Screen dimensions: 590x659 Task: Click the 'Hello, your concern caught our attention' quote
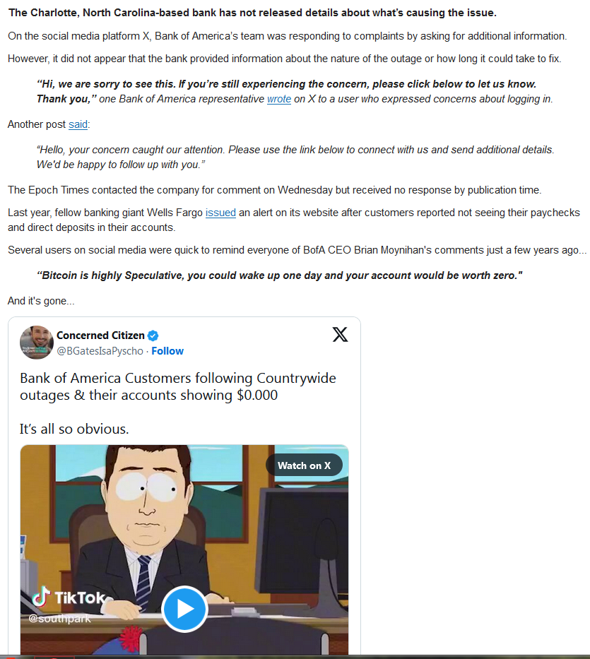295,158
